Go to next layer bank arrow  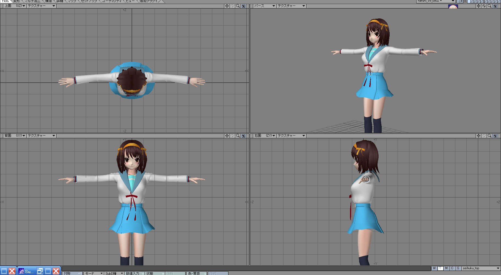(x=462, y=1)
